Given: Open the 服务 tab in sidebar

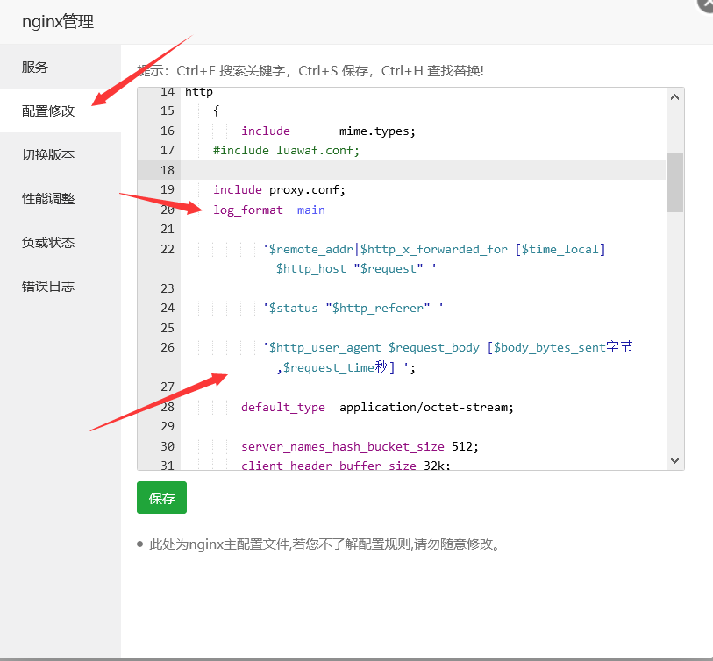Looking at the screenshot, I should coord(35,68).
